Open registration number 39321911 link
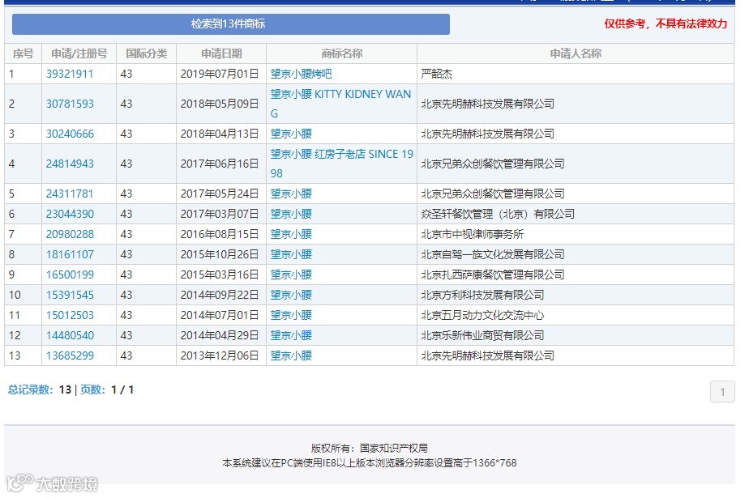Screen dimensions: 749x498 click(70, 74)
